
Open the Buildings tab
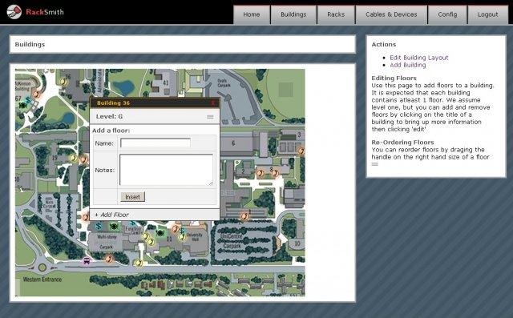coord(293,14)
